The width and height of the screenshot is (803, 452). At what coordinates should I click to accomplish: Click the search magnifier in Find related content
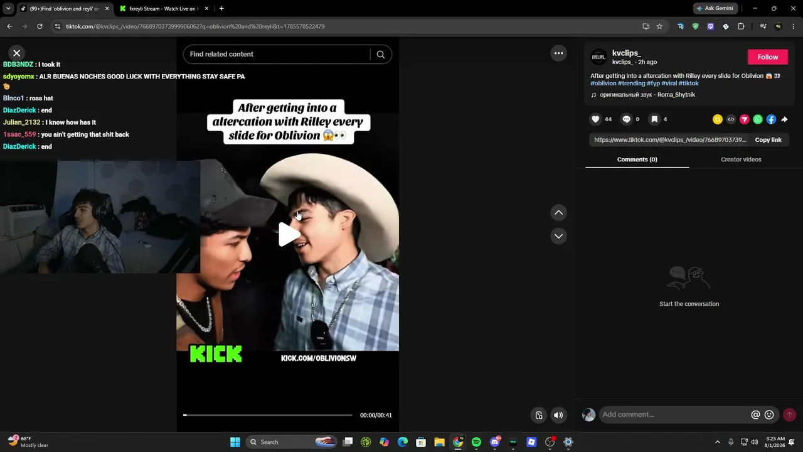pyautogui.click(x=380, y=55)
